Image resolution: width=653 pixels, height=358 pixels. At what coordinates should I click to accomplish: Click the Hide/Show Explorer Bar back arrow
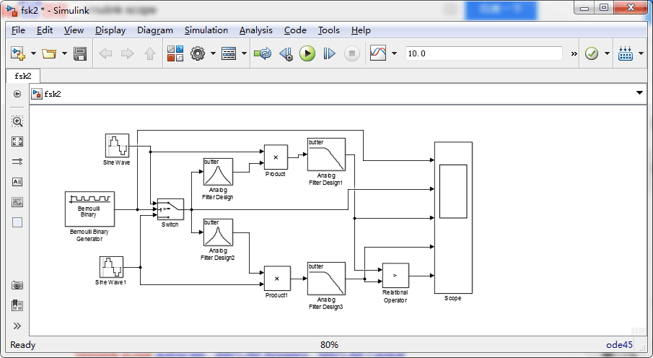coord(17,94)
